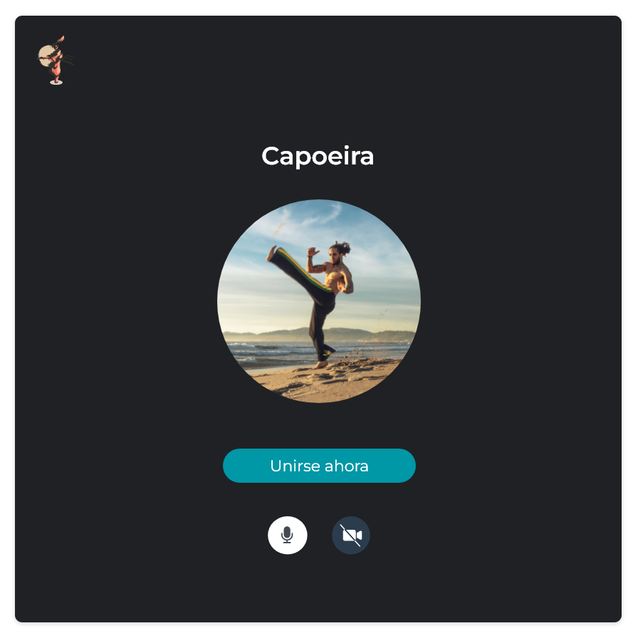Click the beach kick avatar image
This screenshot has height=638, width=638.
(x=319, y=301)
